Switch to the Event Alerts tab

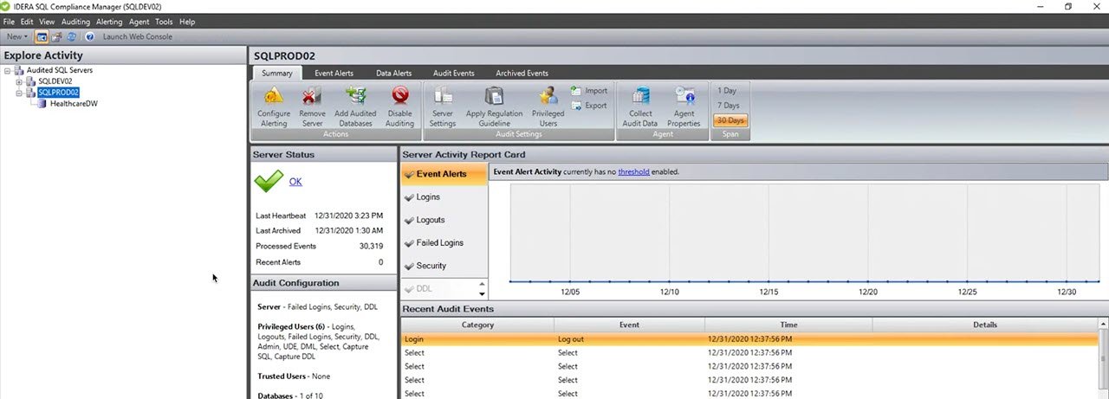click(334, 73)
